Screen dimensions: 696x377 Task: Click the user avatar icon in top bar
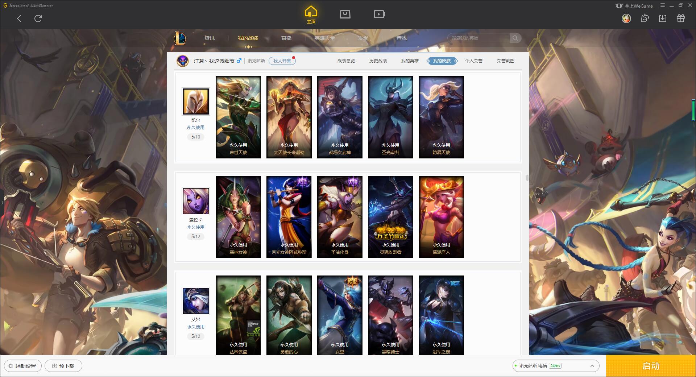pyautogui.click(x=626, y=18)
